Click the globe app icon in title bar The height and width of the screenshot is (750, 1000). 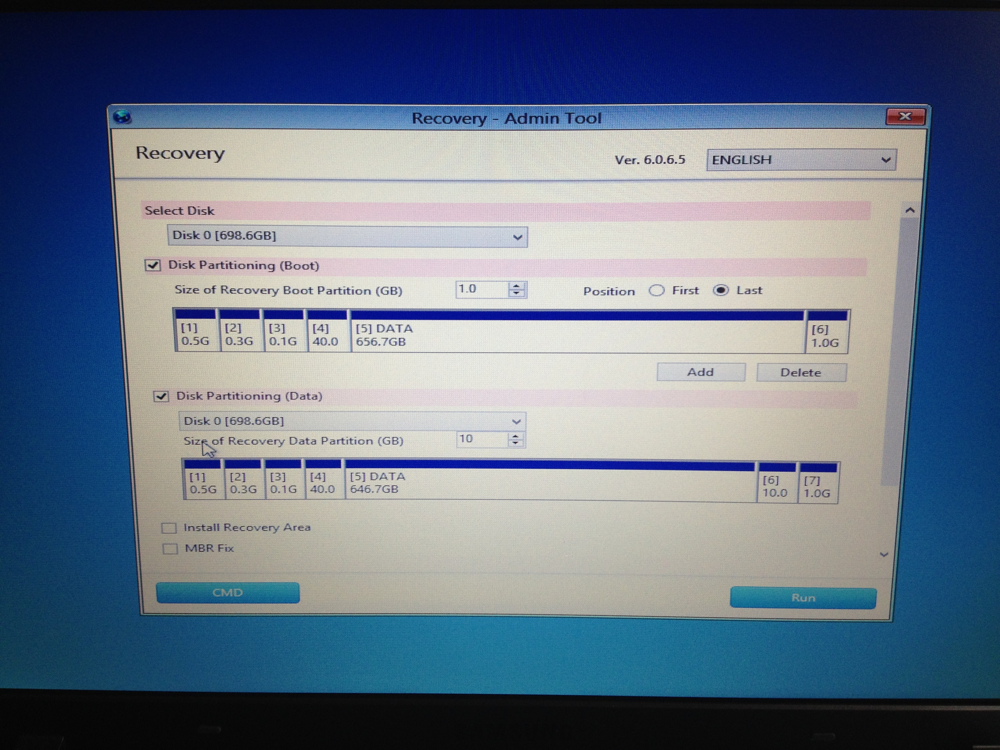[122, 117]
